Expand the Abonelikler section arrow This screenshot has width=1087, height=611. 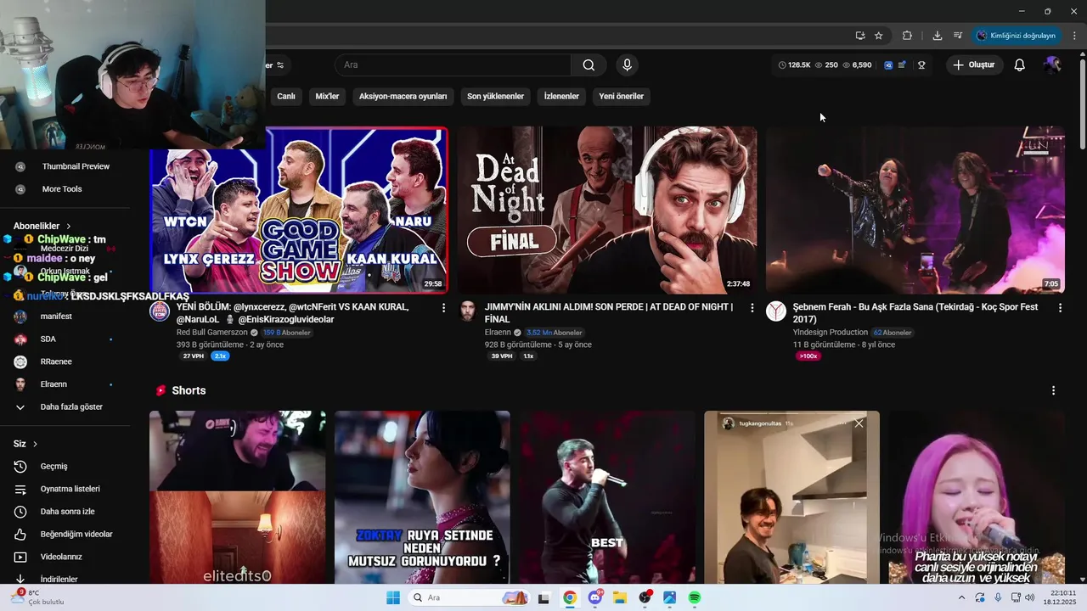[x=69, y=226]
